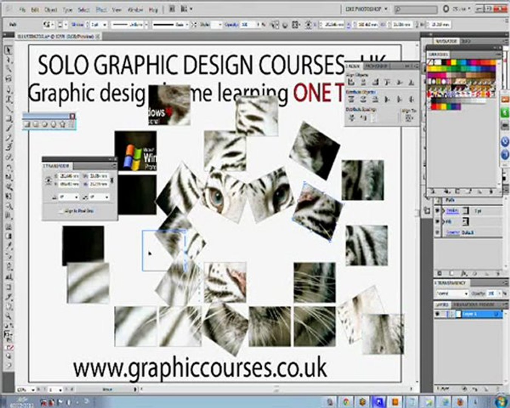510x408 pixels.
Task: Pick Star tool in floating shape palette
Action: point(63,124)
